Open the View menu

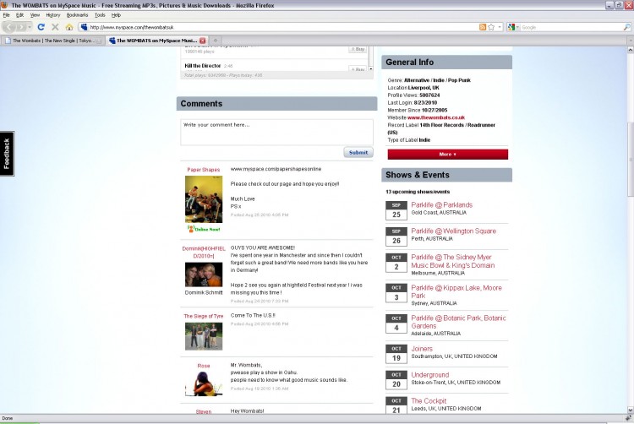point(36,15)
